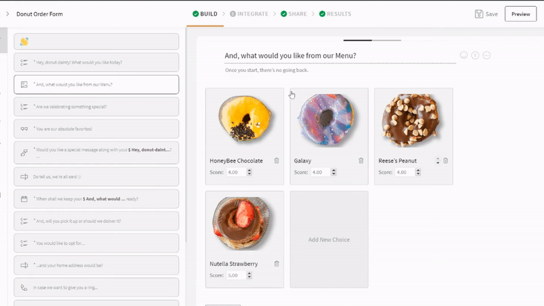Viewport: 544px width, 306px height.
Task: Click the Save disk icon
Action: (479, 14)
